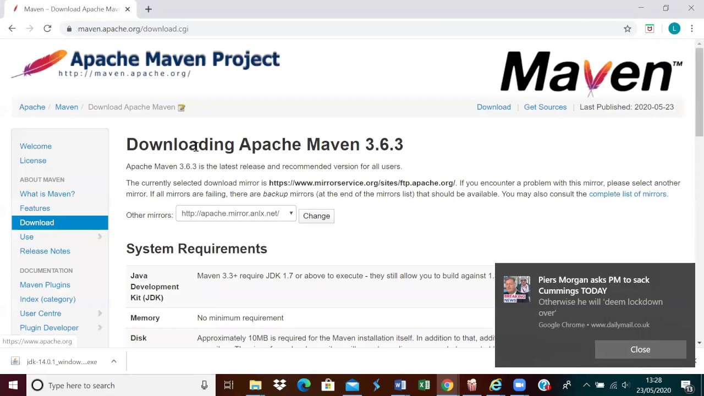The height and width of the screenshot is (396, 704).
Task: Open the volume control in system tray
Action: (625, 386)
